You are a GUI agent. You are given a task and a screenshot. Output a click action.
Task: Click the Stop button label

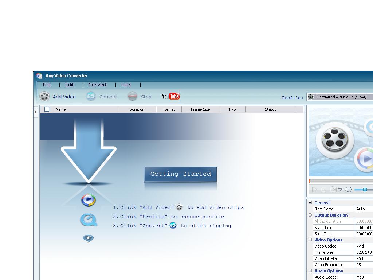(146, 97)
